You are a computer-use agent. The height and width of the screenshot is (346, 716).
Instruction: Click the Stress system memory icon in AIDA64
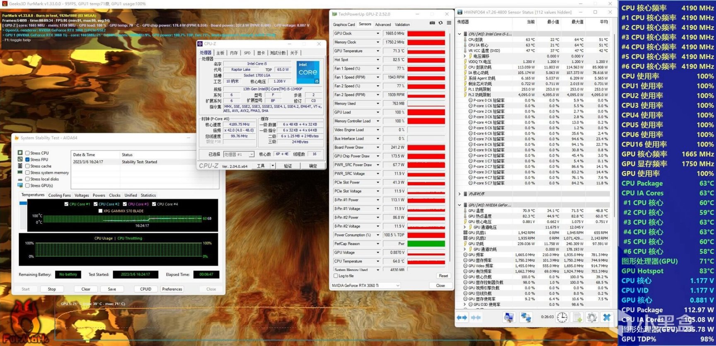coord(20,172)
